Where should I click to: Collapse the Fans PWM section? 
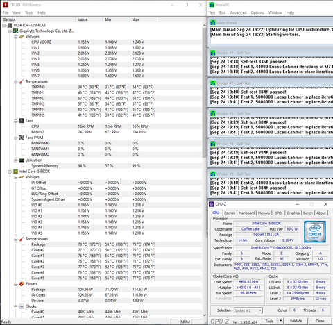coord(15,138)
